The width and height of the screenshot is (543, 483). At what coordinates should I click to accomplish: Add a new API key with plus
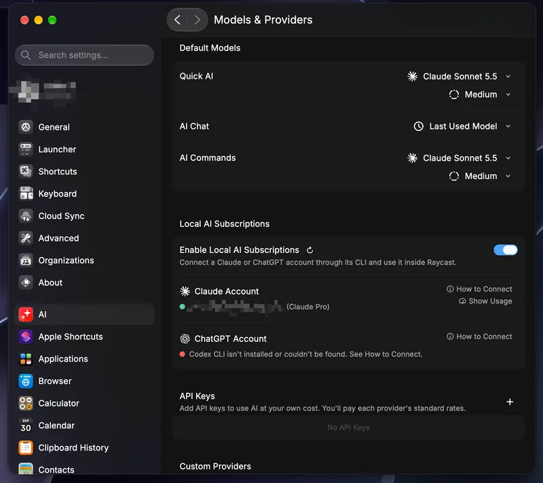(x=510, y=402)
